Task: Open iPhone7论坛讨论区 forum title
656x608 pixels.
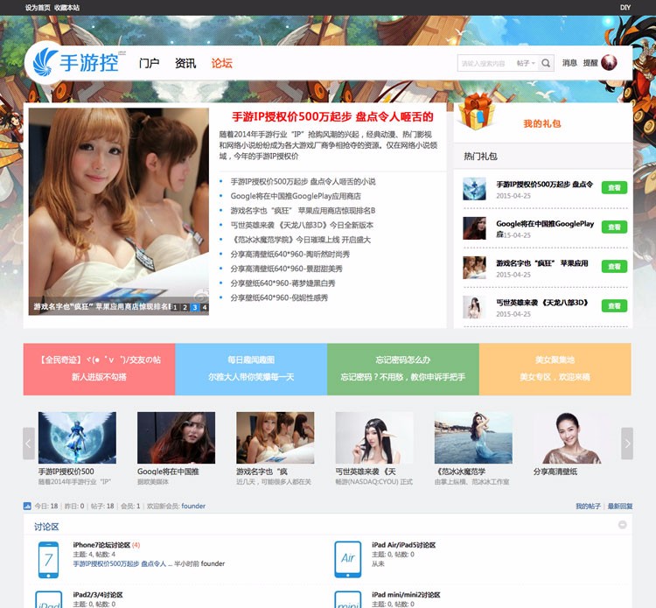Action: (101, 545)
